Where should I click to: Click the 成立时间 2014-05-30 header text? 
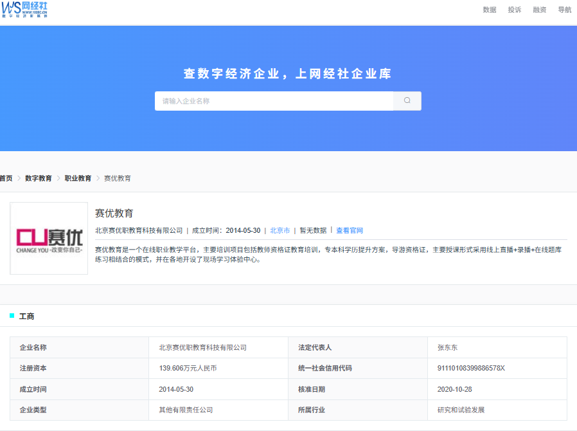226,230
